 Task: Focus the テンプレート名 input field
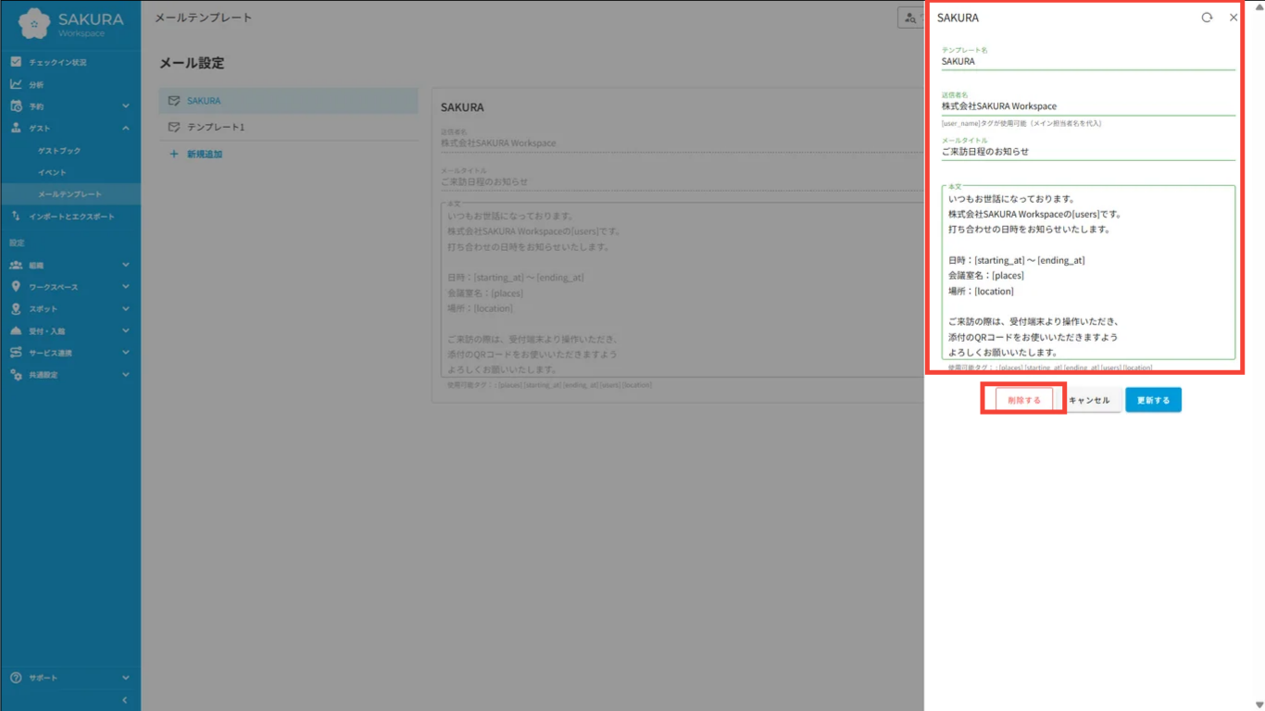point(1088,61)
